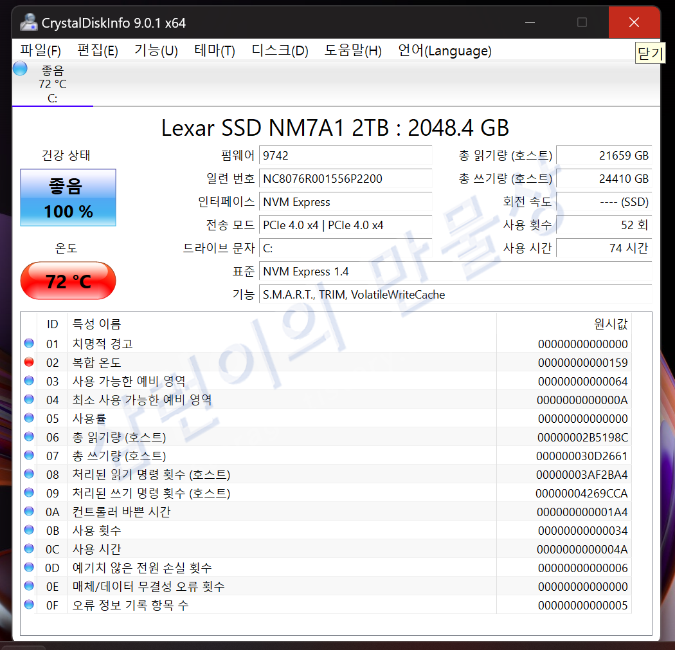Click blue status dot for row 06
This screenshot has width=675, height=650.
(x=29, y=436)
